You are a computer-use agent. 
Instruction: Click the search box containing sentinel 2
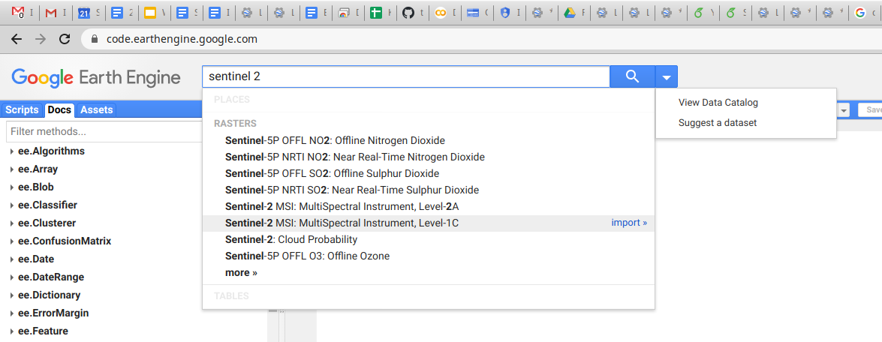tap(406, 77)
